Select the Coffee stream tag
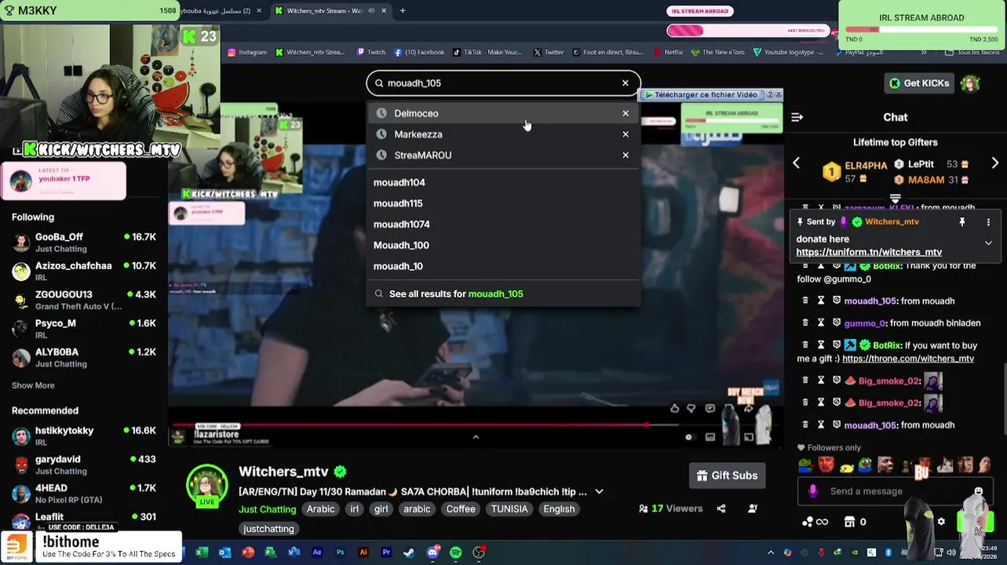 click(x=461, y=508)
